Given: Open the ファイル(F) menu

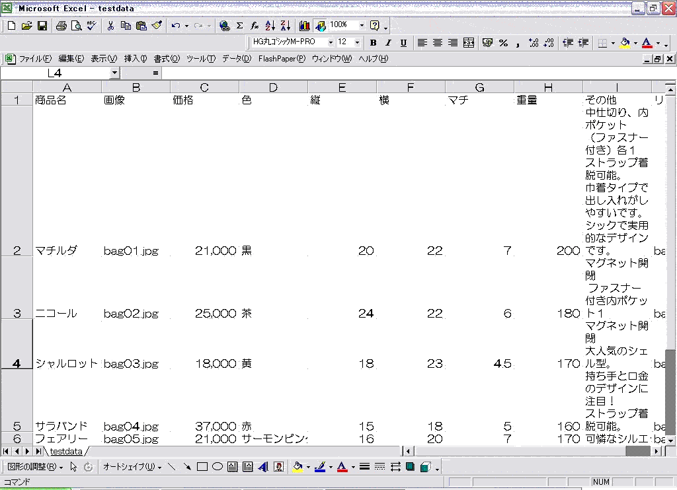Looking at the screenshot, I should [35, 59].
